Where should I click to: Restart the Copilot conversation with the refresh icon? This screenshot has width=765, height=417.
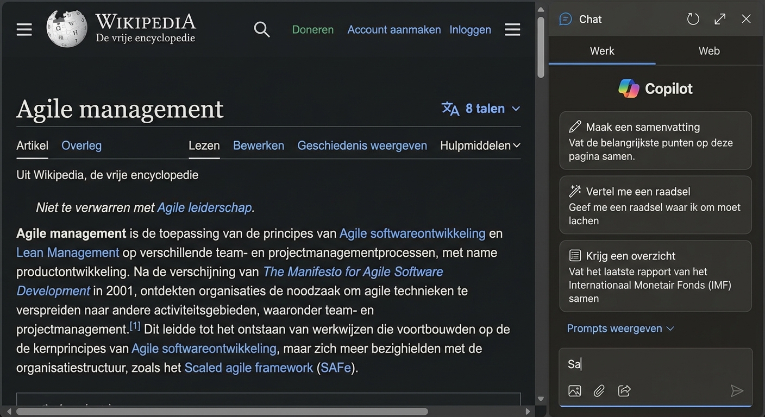693,18
